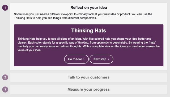Select the step 2 numbered circle
The height and width of the screenshot is (97, 170).
pyautogui.click(x=5, y=77)
